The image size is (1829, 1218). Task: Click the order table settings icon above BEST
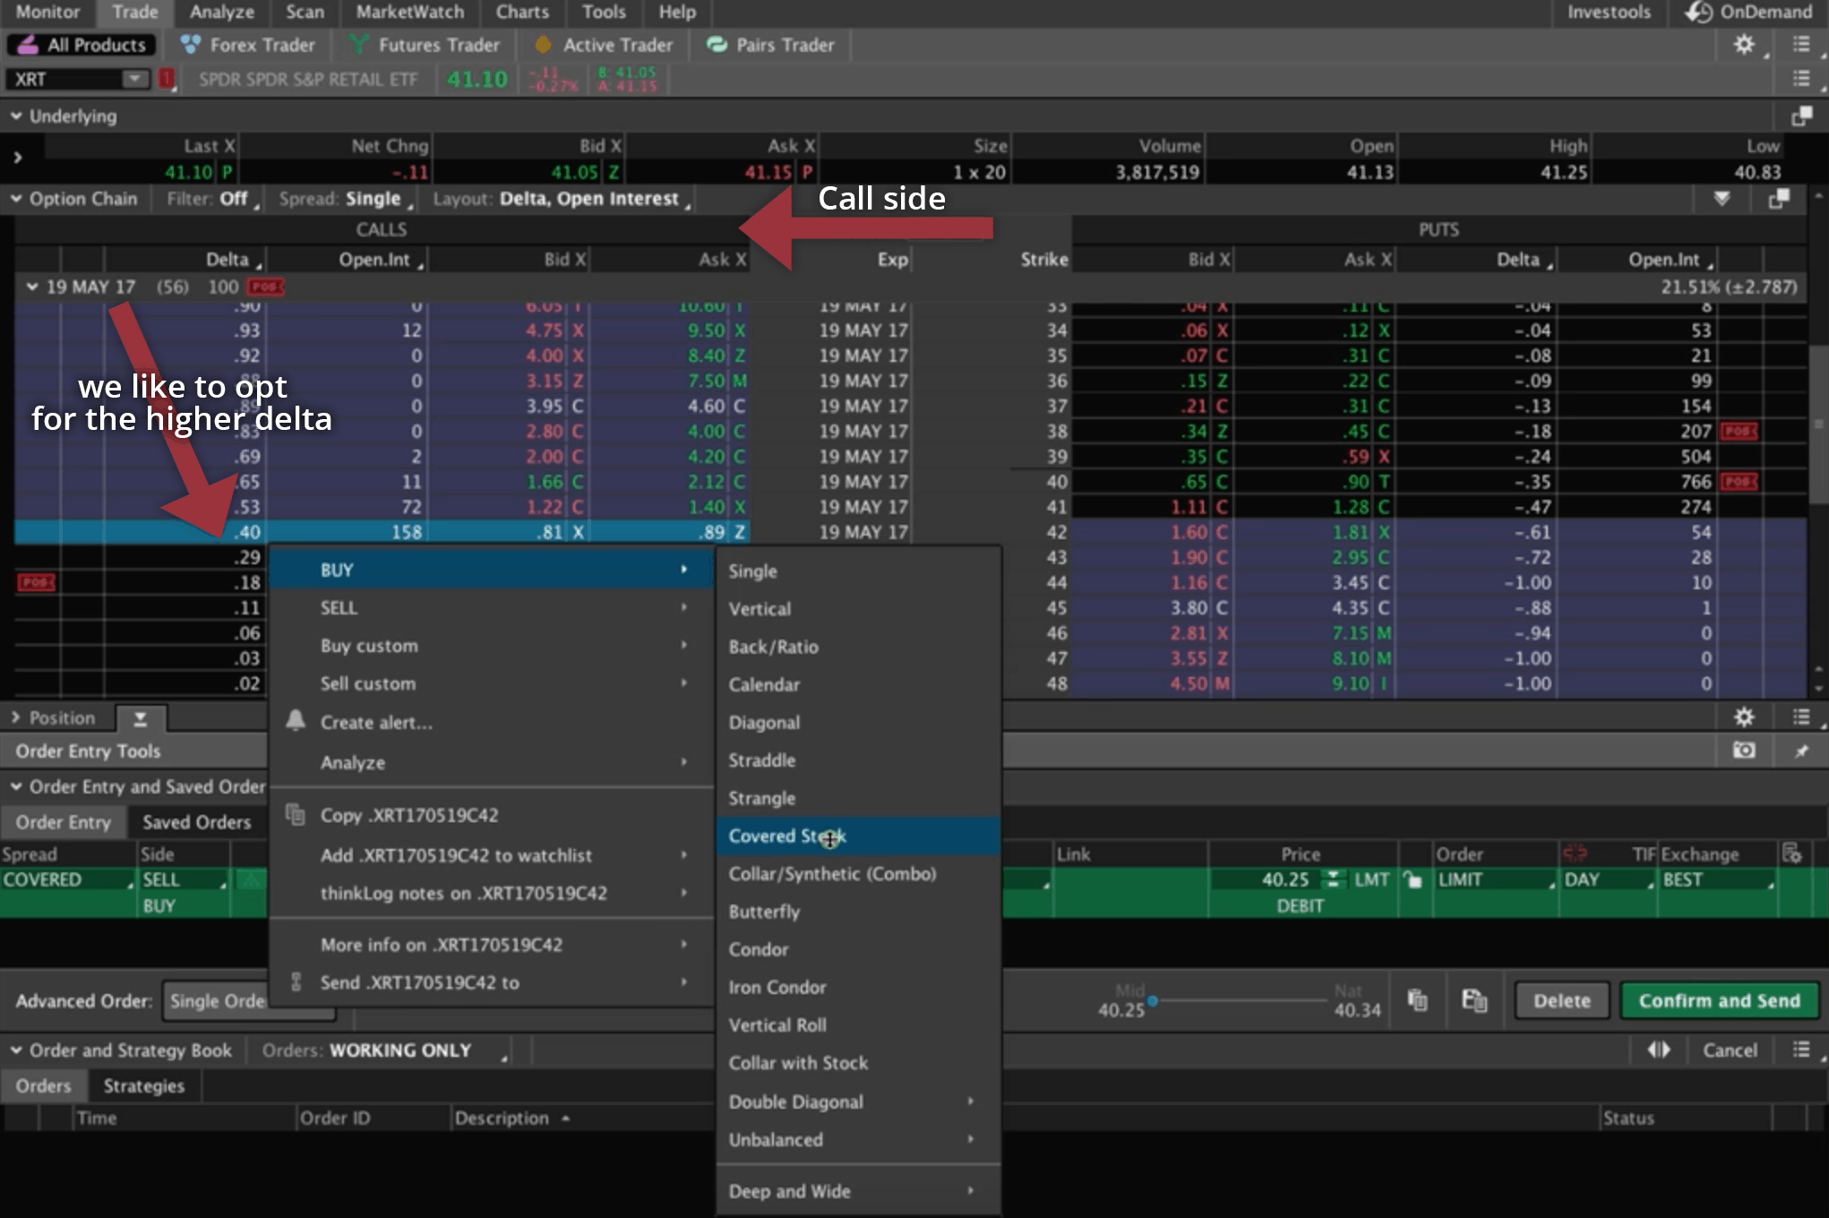coord(1791,853)
